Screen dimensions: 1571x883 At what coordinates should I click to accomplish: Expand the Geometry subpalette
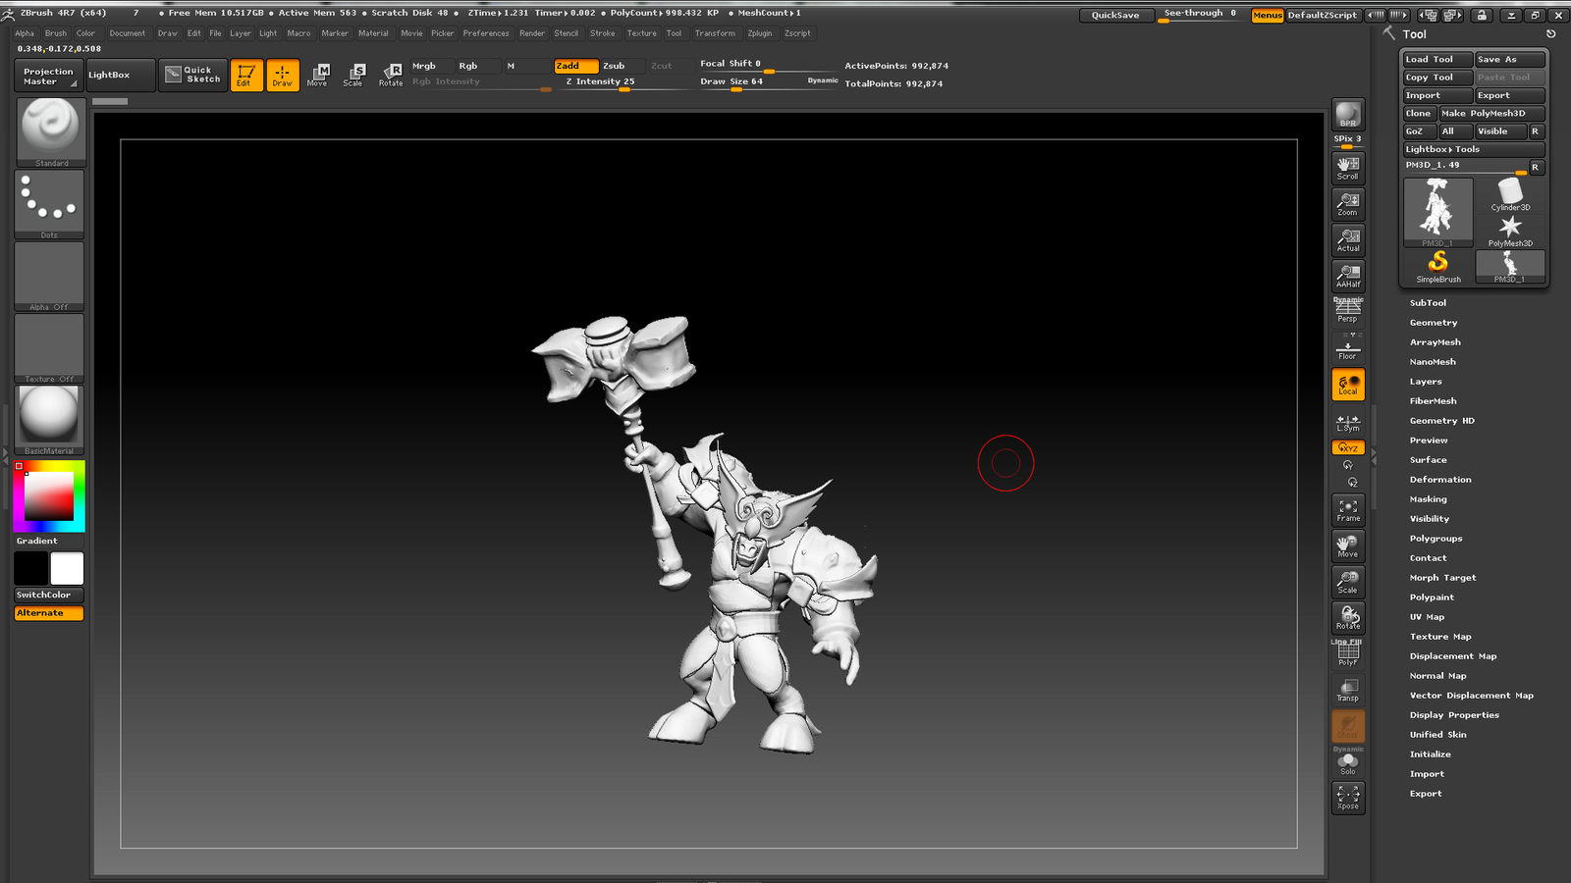coord(1434,323)
